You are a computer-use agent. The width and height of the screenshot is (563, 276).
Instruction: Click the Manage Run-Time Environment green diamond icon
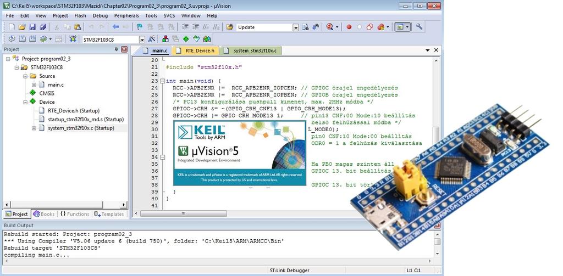click(x=186, y=39)
